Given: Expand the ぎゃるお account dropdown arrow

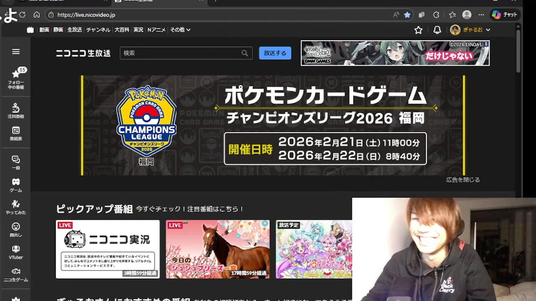Looking at the screenshot, I should 488,30.
